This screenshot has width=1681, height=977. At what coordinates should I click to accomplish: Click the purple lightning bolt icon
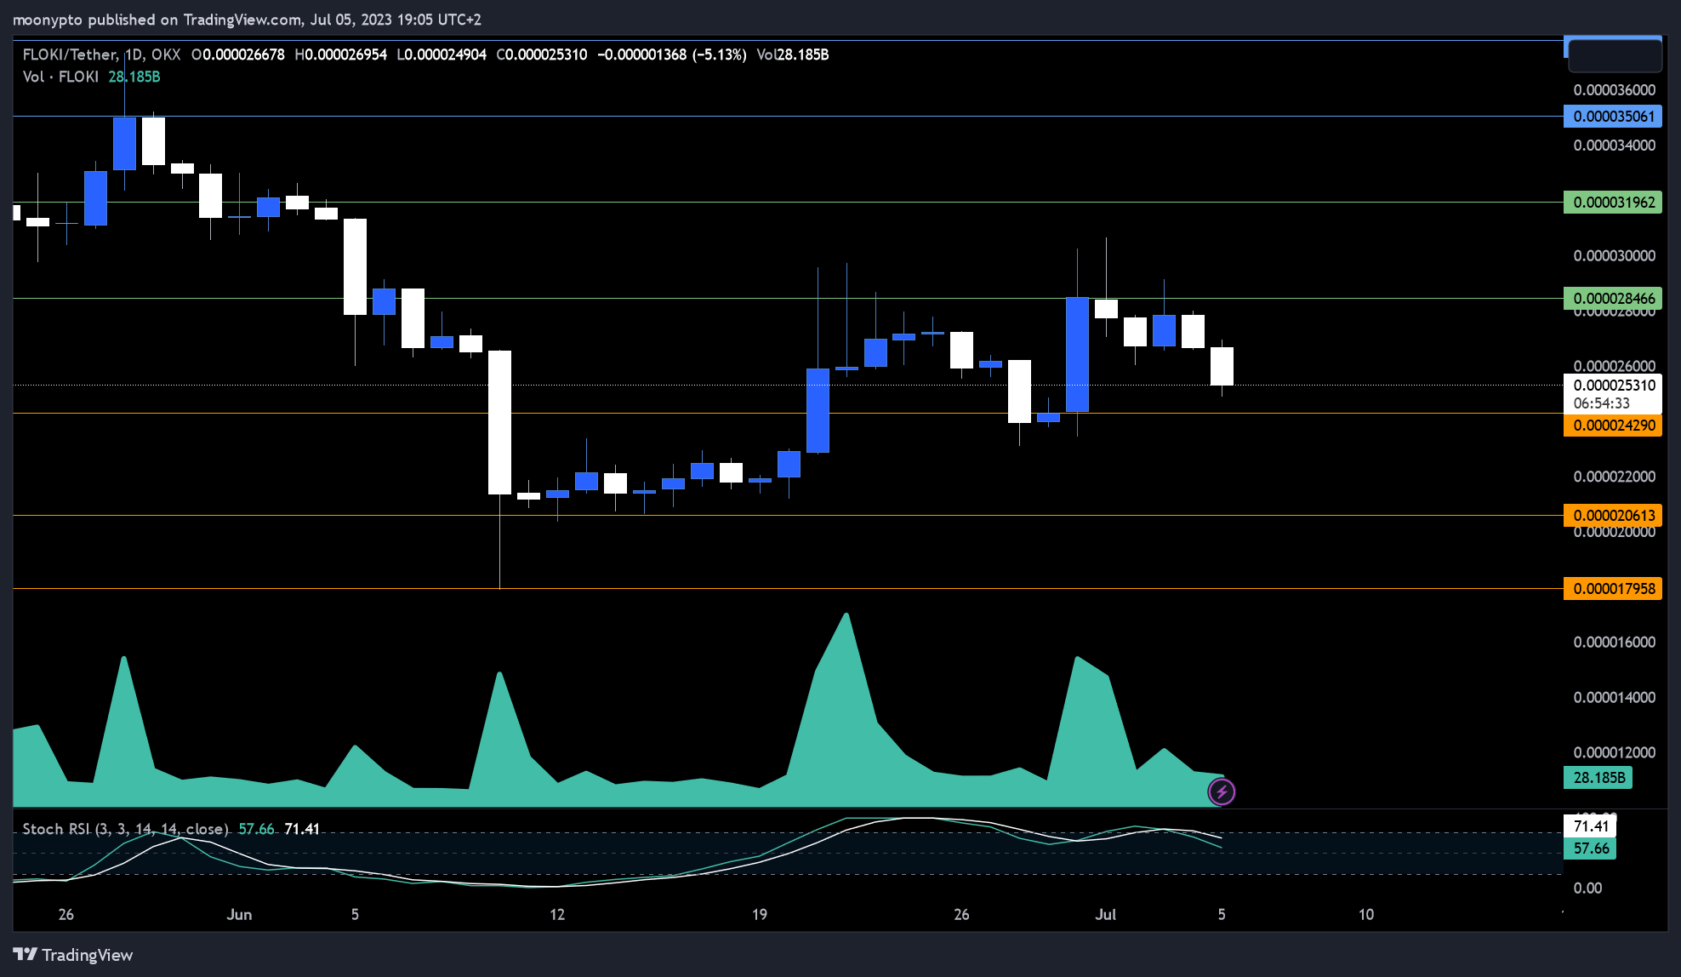(x=1222, y=792)
